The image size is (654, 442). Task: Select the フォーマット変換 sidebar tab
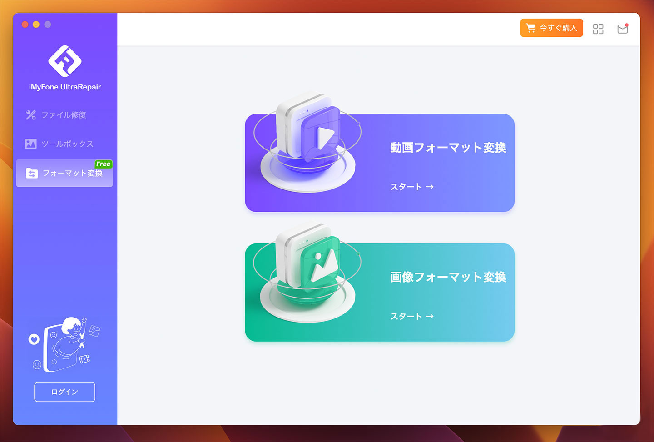[x=64, y=173]
